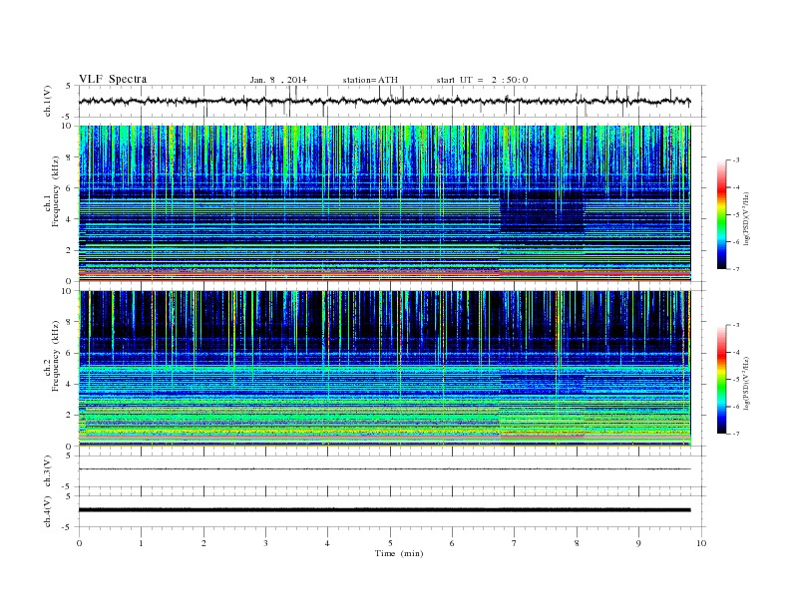This screenshot has height=610, width=790.
Task: Click the "6" tick on time axis
Action: tap(452, 543)
